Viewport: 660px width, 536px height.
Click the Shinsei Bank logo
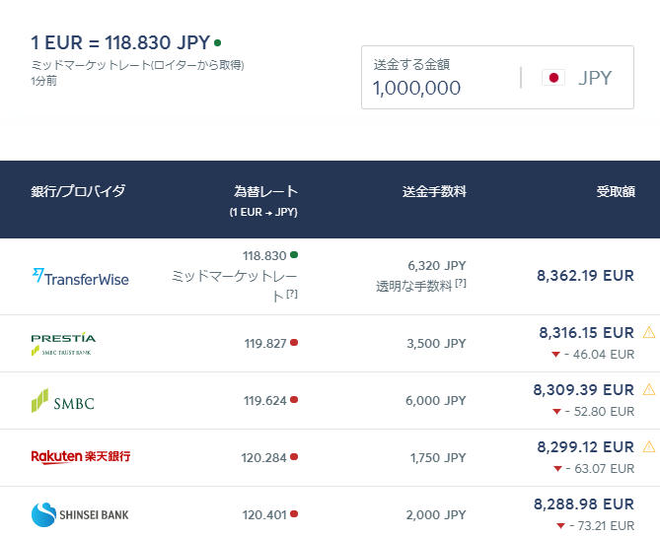[x=80, y=514]
